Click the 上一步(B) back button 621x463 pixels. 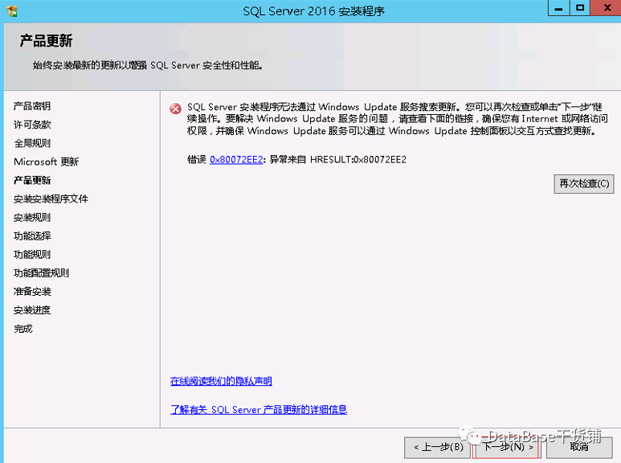point(437,448)
